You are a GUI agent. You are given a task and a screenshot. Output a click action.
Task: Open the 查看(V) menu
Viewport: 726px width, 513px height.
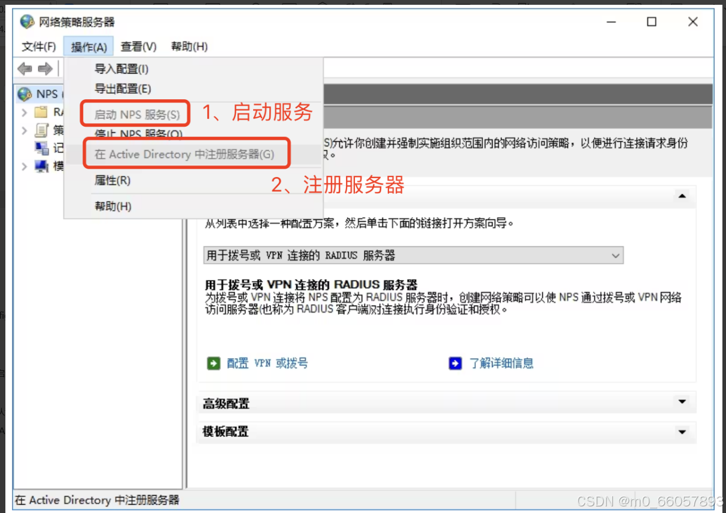click(138, 47)
